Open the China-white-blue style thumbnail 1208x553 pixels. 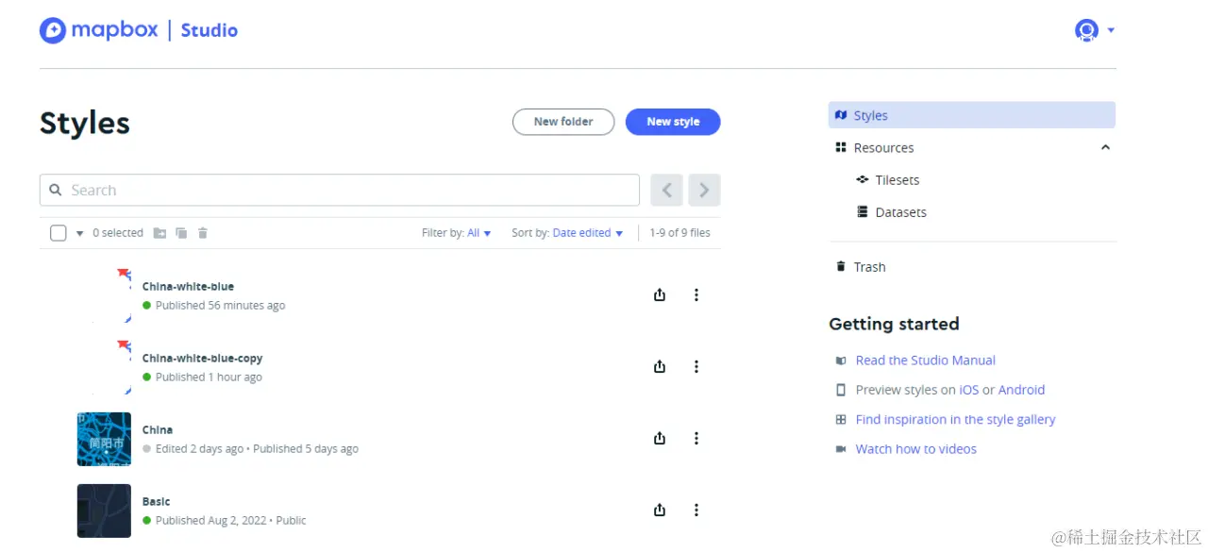[x=104, y=295]
